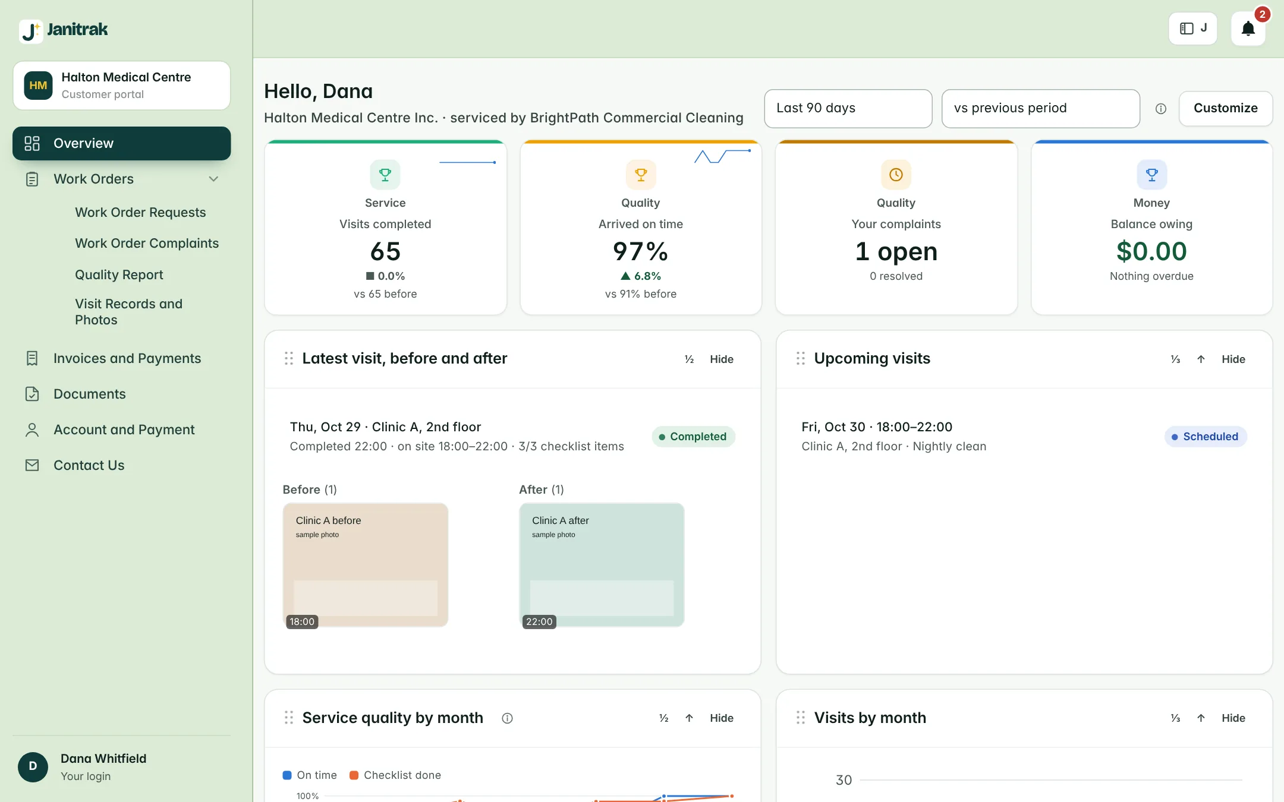Move Service quality by month card up
The width and height of the screenshot is (1284, 802).
[x=689, y=718]
